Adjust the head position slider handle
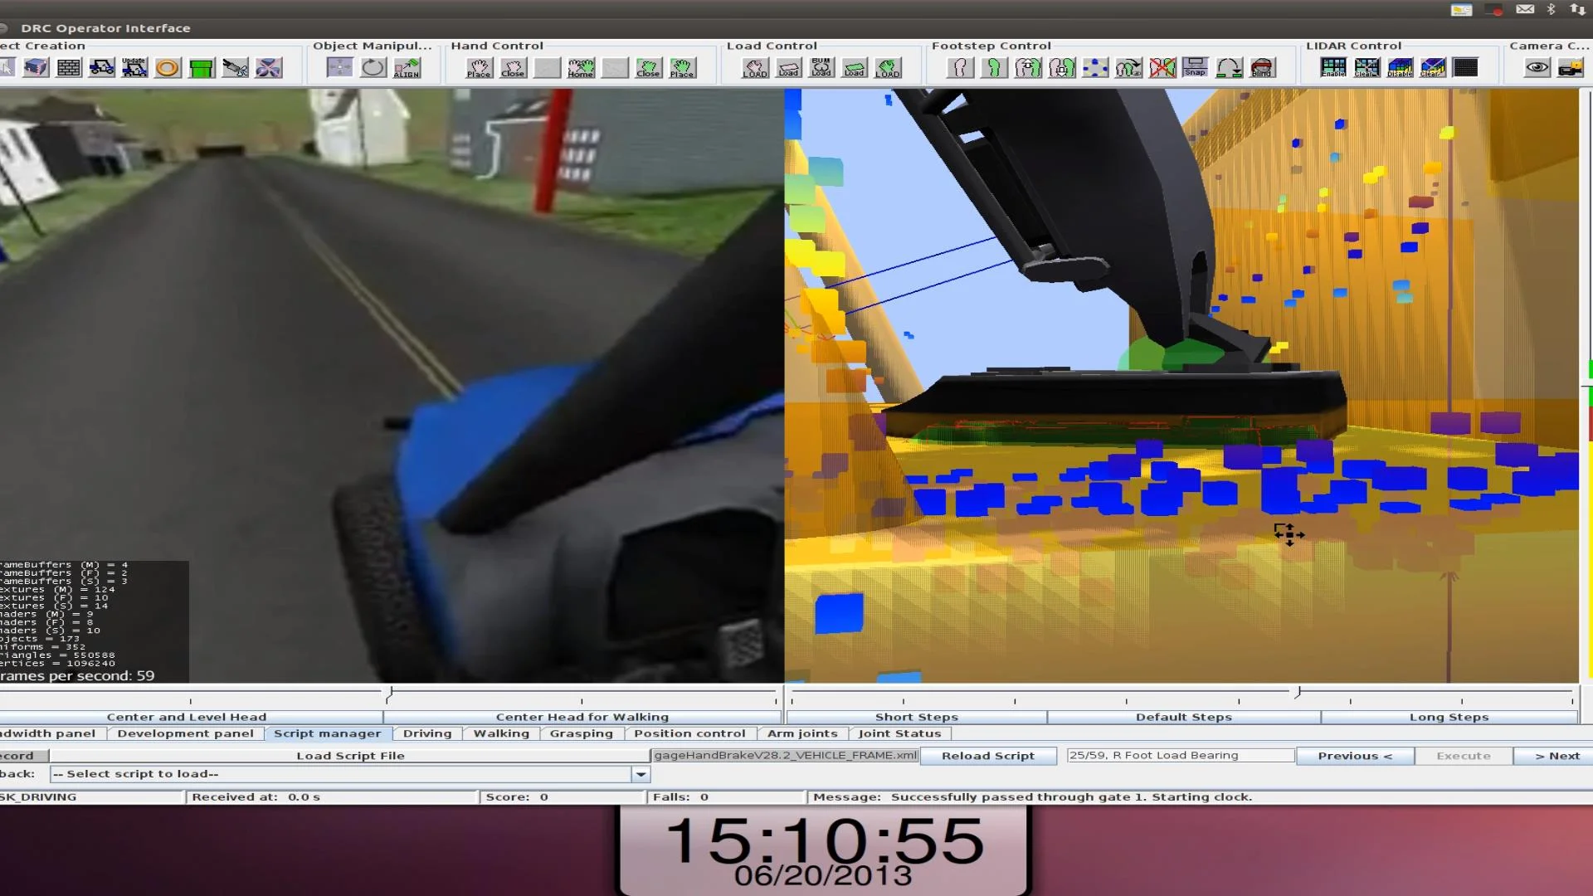 click(390, 692)
